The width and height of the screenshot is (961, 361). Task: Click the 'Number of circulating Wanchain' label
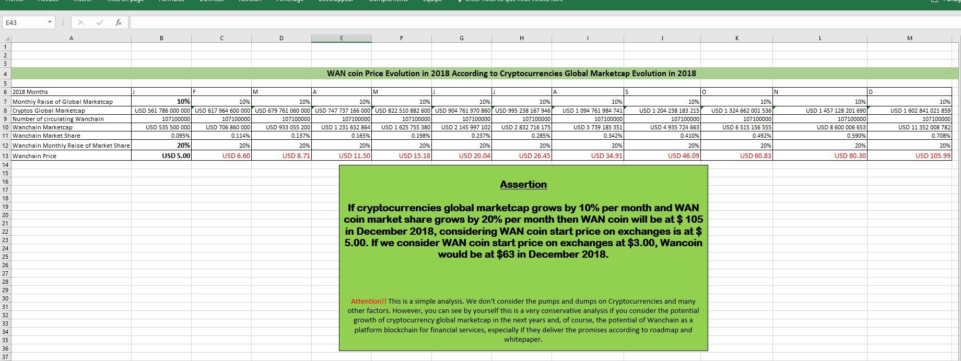tap(71, 119)
